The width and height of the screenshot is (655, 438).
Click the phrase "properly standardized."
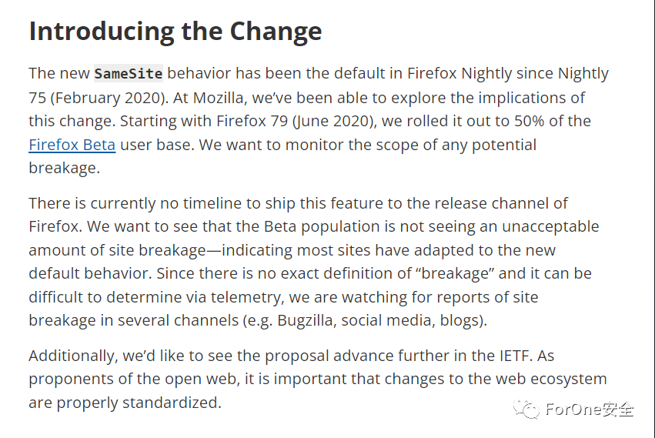[x=139, y=403]
